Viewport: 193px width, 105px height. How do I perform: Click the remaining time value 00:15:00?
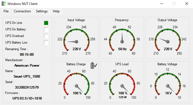point(27,54)
